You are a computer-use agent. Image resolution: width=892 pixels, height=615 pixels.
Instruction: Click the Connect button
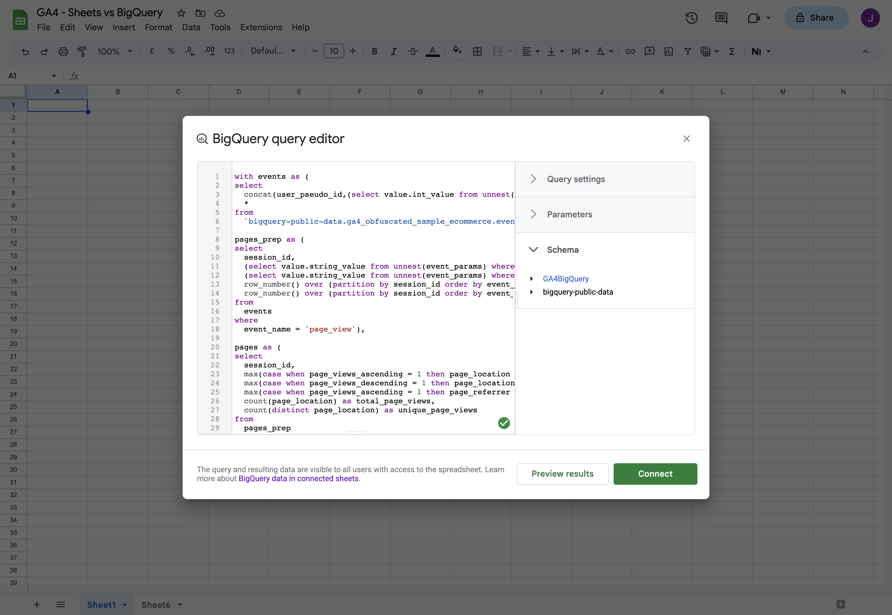pyautogui.click(x=655, y=474)
